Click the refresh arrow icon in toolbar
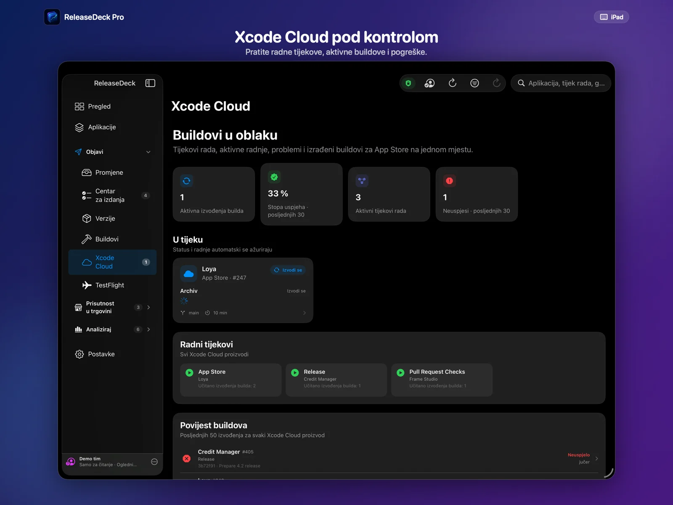This screenshot has height=505, width=673. (x=453, y=83)
